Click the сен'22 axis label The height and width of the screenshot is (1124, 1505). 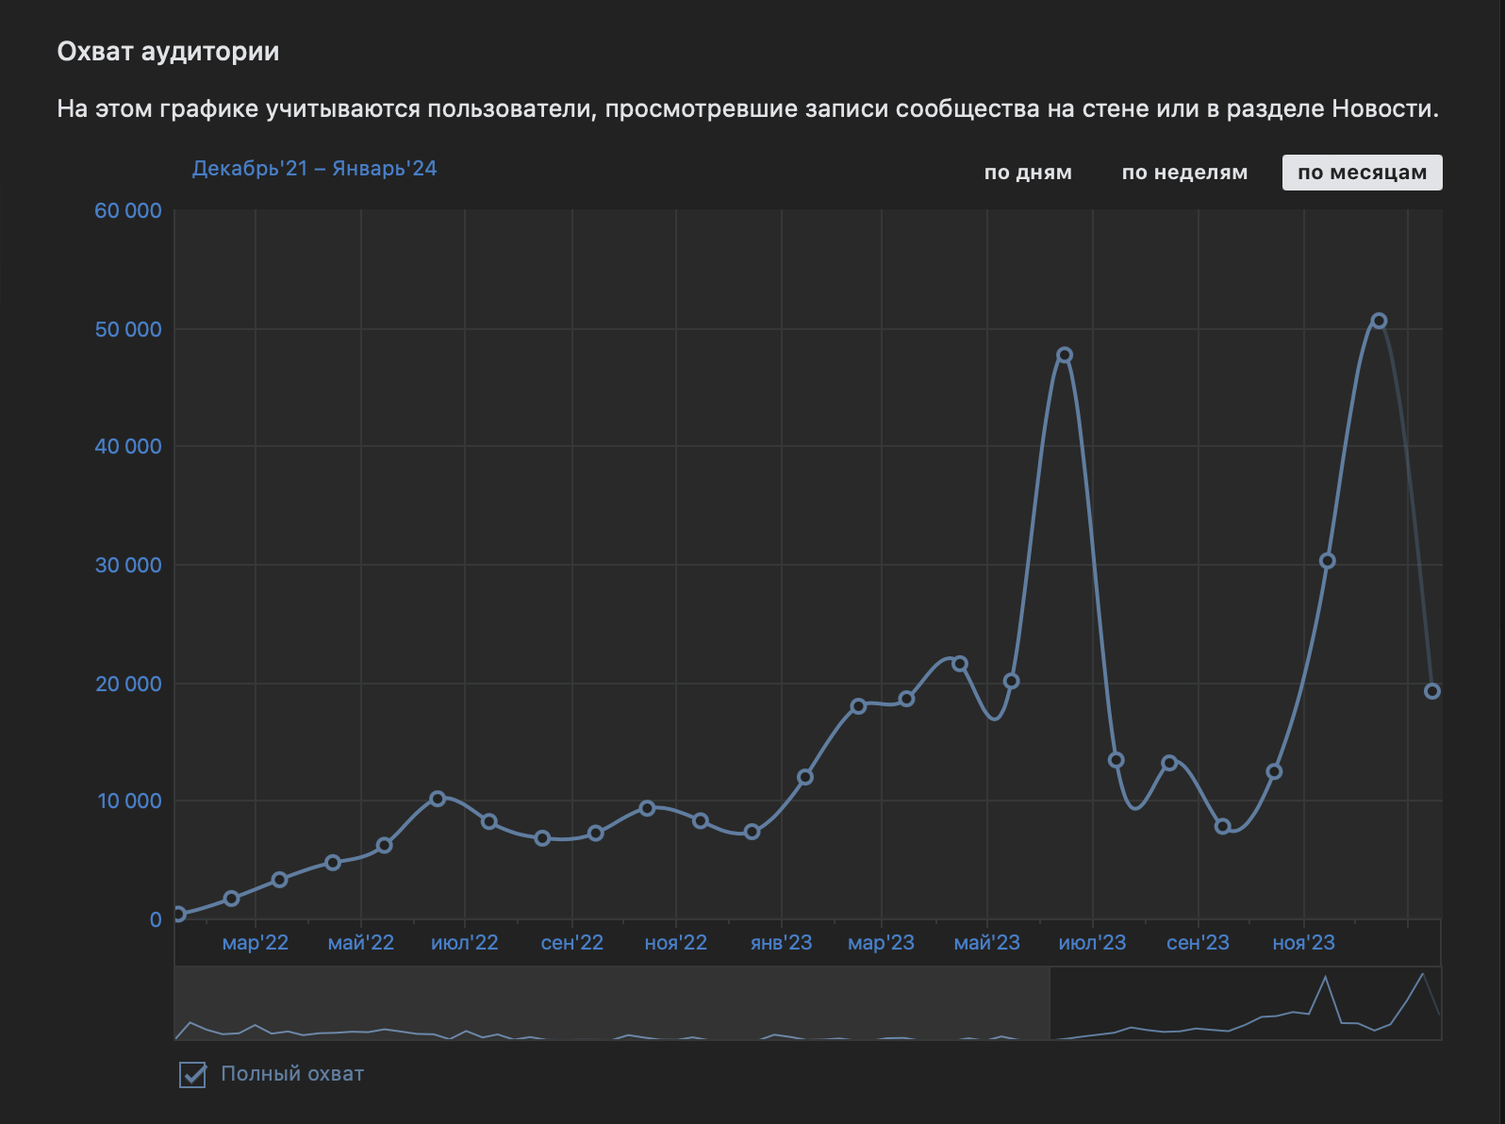click(572, 943)
